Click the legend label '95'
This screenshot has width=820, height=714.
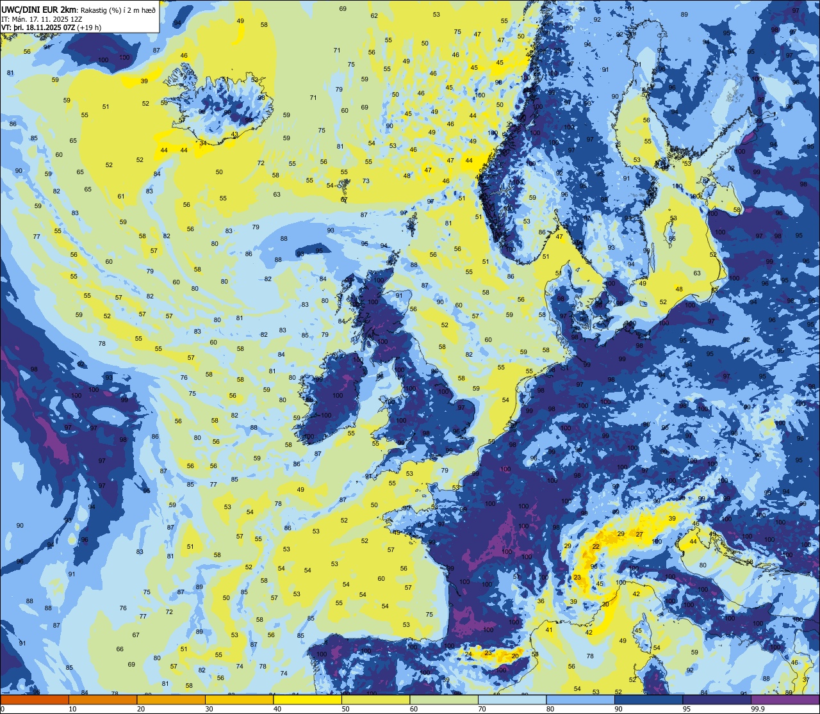686,709
